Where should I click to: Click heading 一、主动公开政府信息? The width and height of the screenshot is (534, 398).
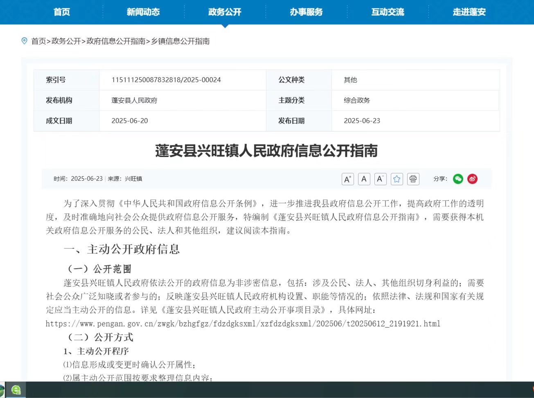(x=122, y=249)
